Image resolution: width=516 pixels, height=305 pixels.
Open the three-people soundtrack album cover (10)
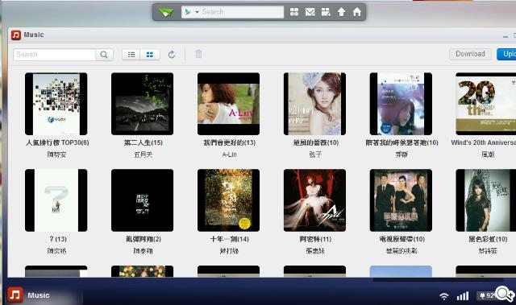pos(402,200)
